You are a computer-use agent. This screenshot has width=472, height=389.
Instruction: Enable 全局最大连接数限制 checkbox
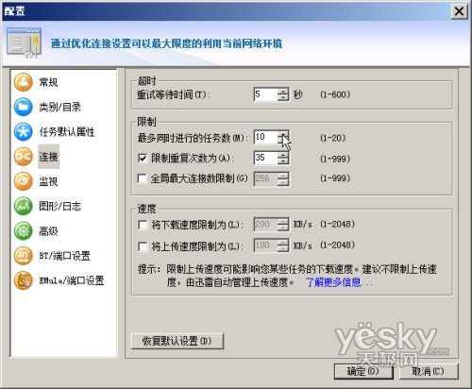tap(143, 178)
